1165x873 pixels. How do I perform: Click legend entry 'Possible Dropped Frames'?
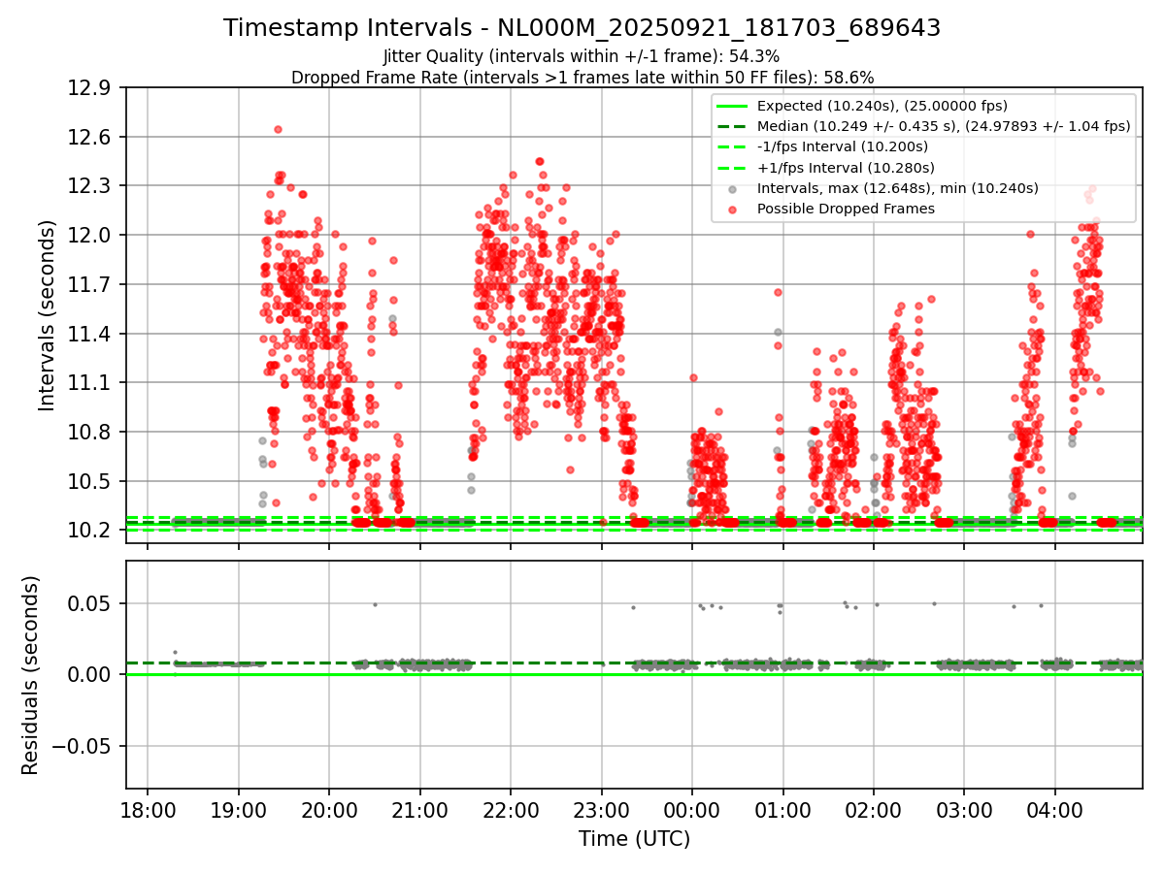pyautogui.click(x=846, y=209)
